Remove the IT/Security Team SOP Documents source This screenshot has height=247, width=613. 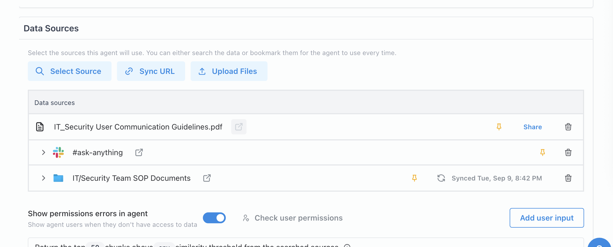(568, 178)
